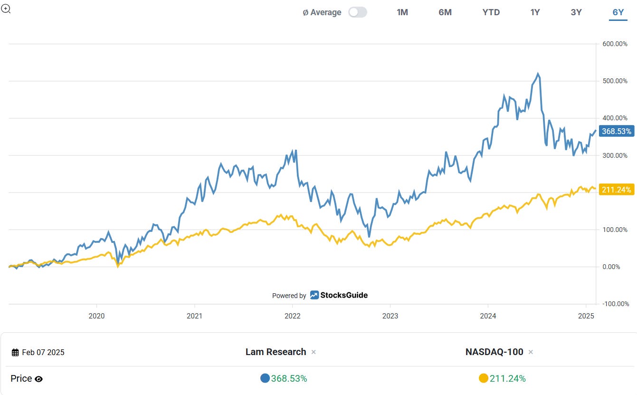This screenshot has height=395, width=637.
Task: Remove NASDAQ-100 with its x icon
Action: (531, 352)
